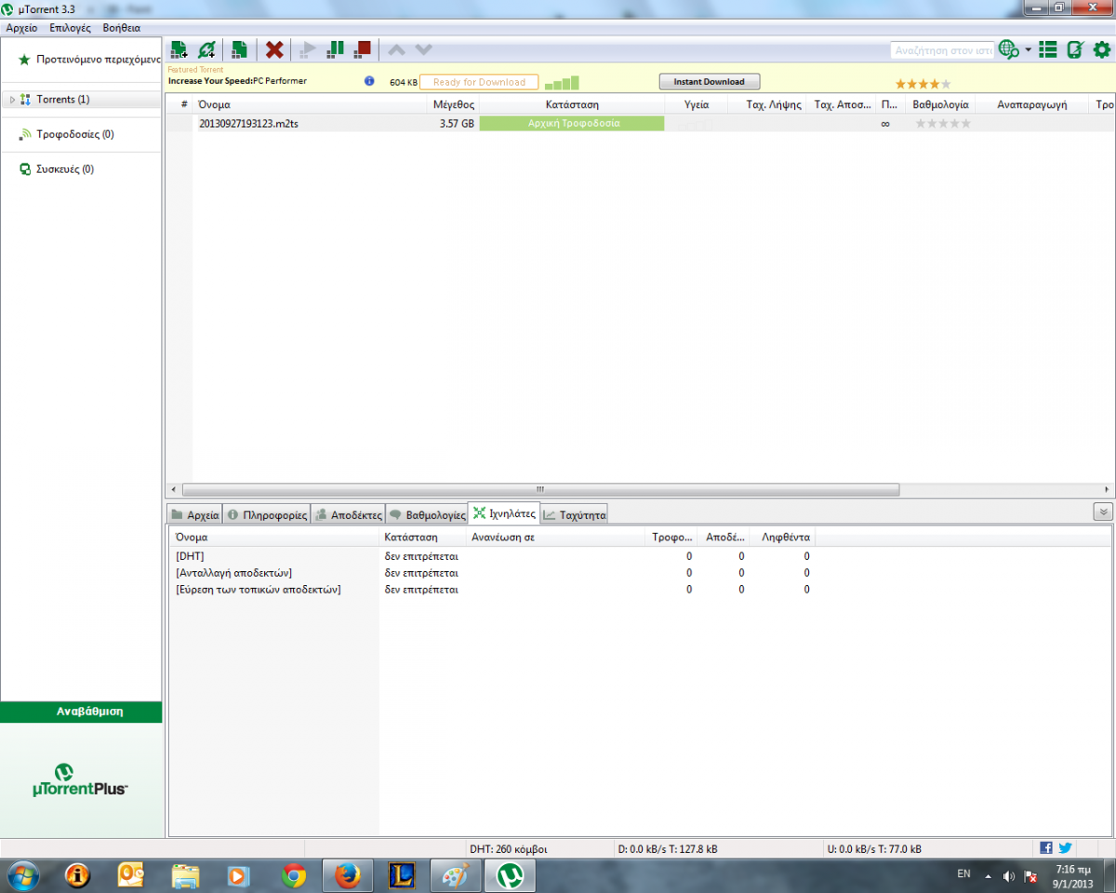Click the scrollbar left arrow

click(x=172, y=489)
